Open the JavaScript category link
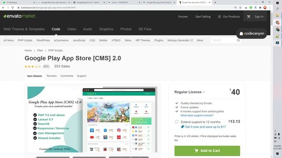282x158 pixels. point(79,40)
